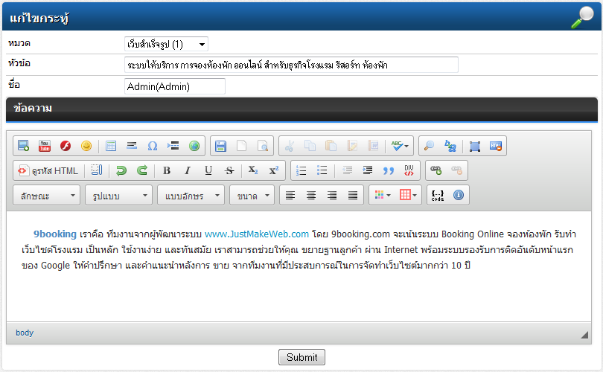
Task: Remove hyperlink with unlink icon
Action: coord(457,170)
